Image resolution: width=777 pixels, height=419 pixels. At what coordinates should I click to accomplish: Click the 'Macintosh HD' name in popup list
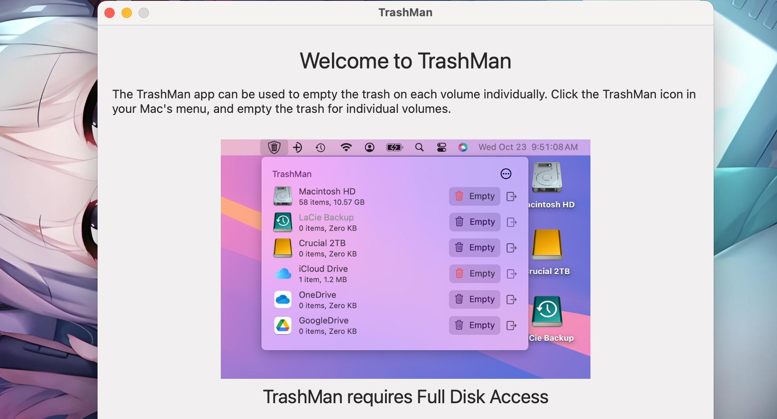[x=327, y=192]
